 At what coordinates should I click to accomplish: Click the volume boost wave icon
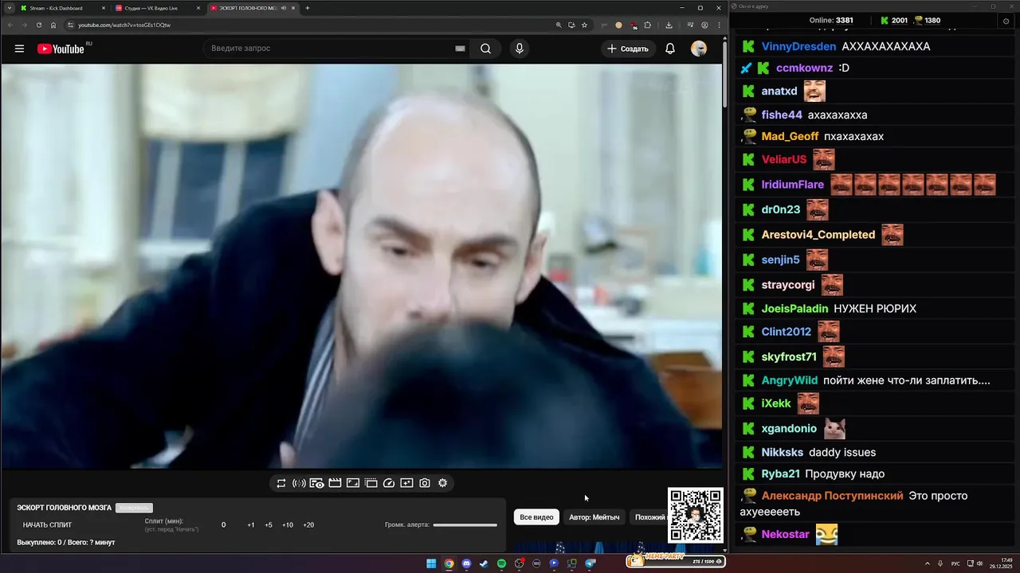coord(299,483)
